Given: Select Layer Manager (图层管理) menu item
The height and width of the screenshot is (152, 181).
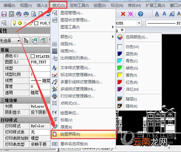Looking at the screenshot, I should 83,13.
